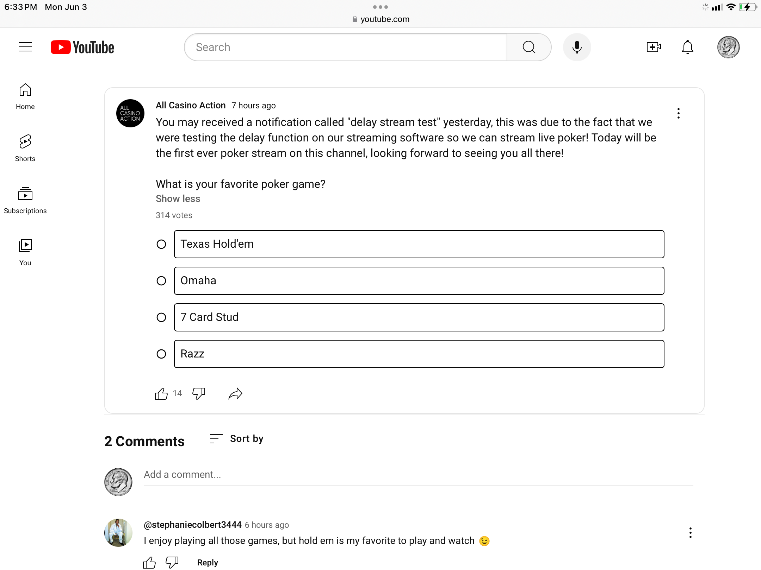This screenshot has width=761, height=570.
Task: Vote for Omaha radio option
Action: click(x=161, y=281)
